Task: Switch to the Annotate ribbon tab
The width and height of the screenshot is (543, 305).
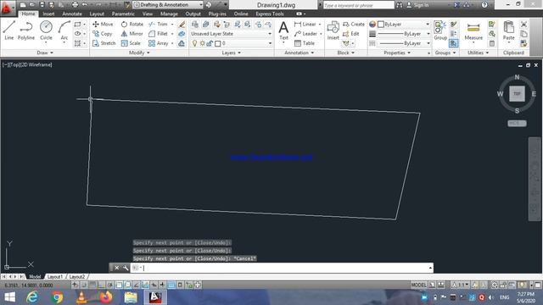Action: point(72,14)
